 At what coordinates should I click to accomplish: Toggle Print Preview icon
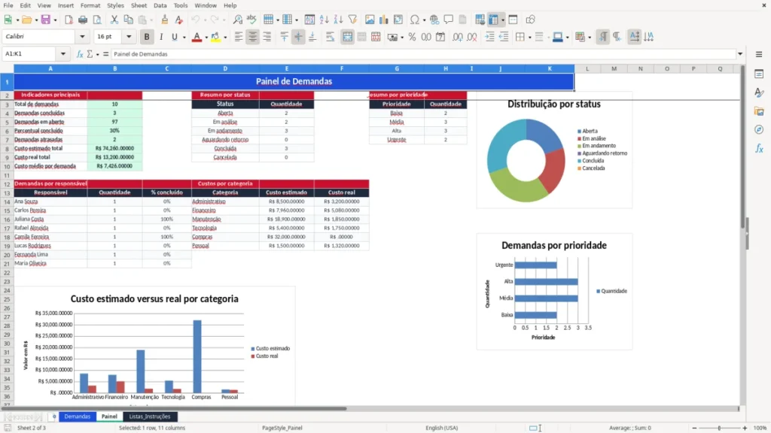pyautogui.click(x=97, y=20)
